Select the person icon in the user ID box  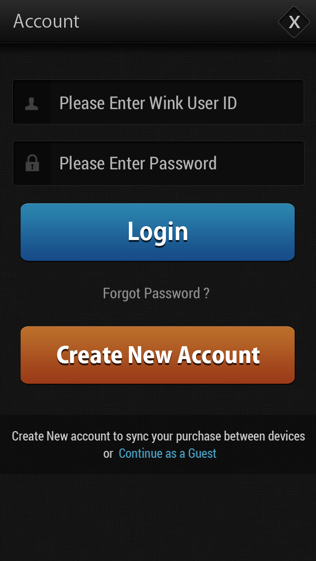pos(32,103)
